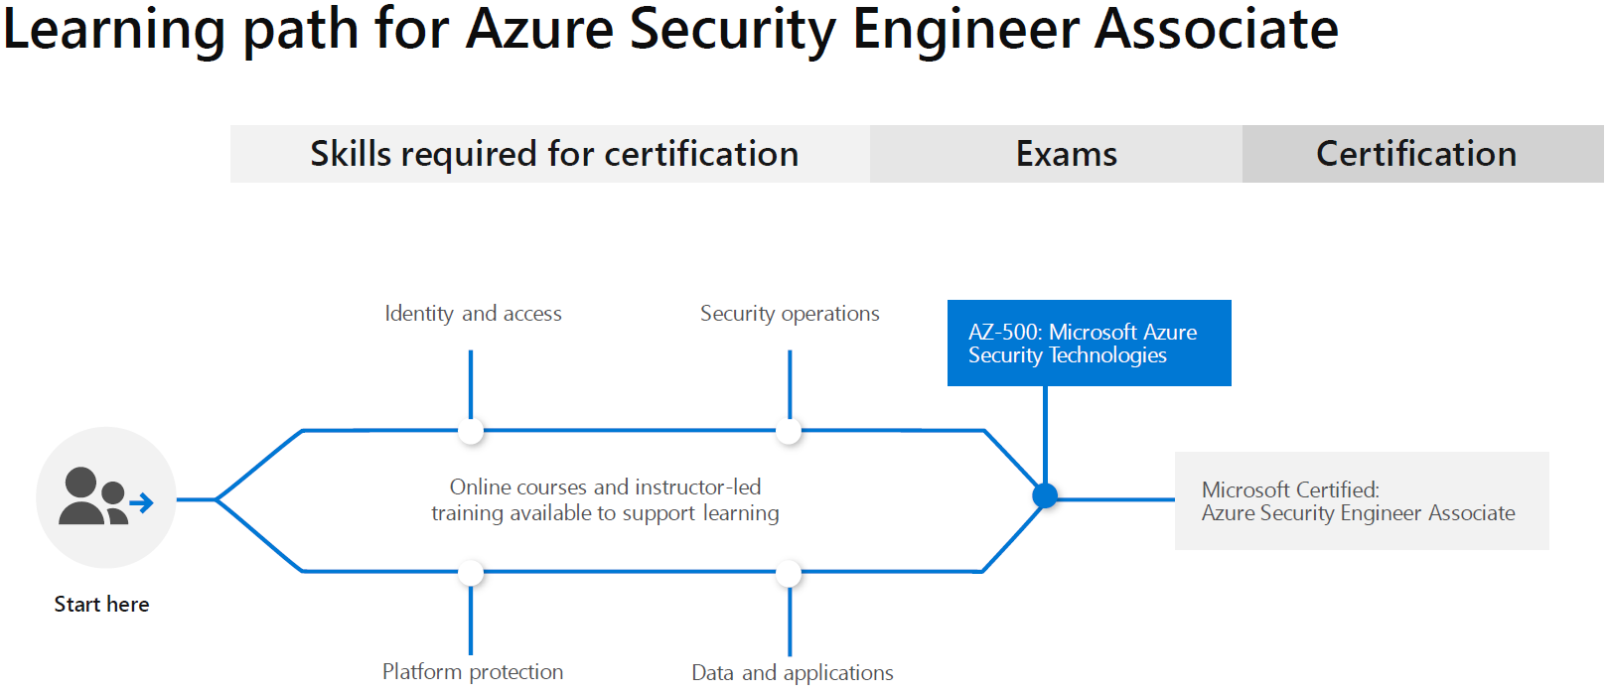
Task: Open the AZ-500 Microsoft Azure Security Technologies box
Action: click(x=1089, y=343)
